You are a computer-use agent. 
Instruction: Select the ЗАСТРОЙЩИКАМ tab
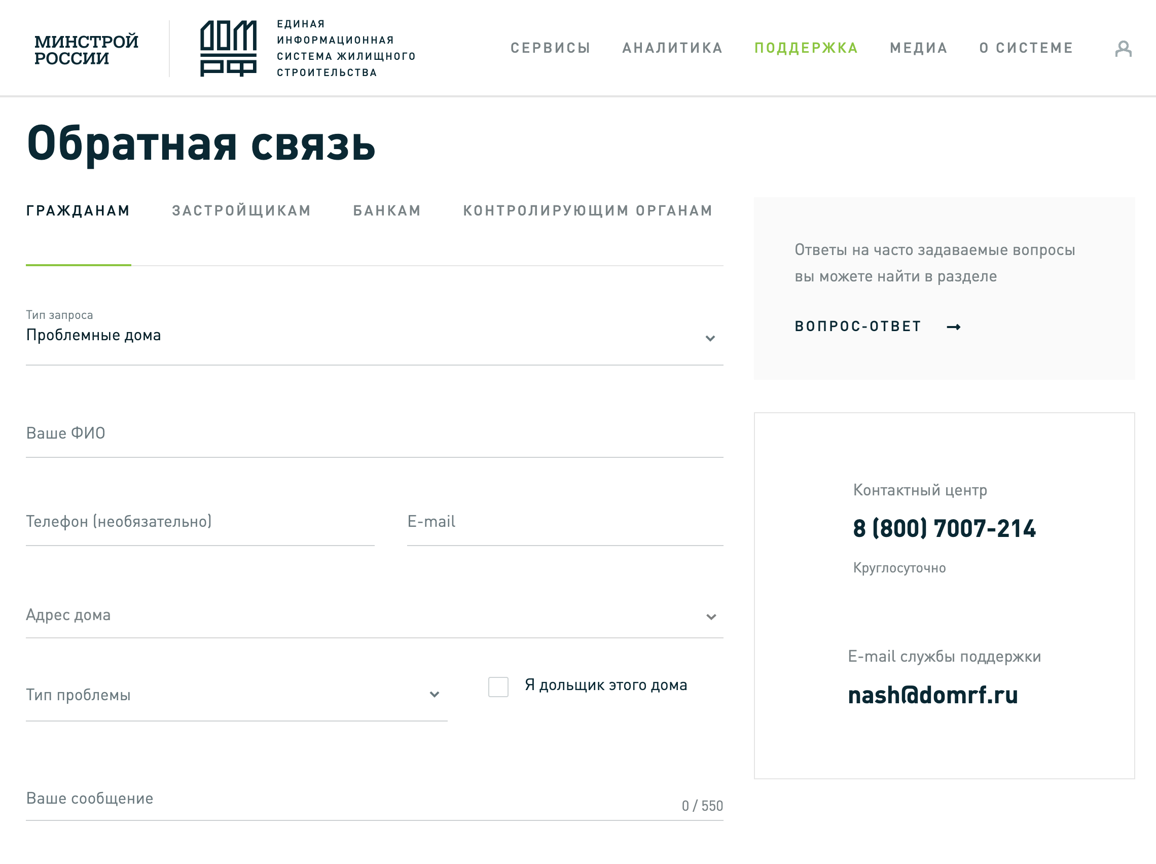241,210
